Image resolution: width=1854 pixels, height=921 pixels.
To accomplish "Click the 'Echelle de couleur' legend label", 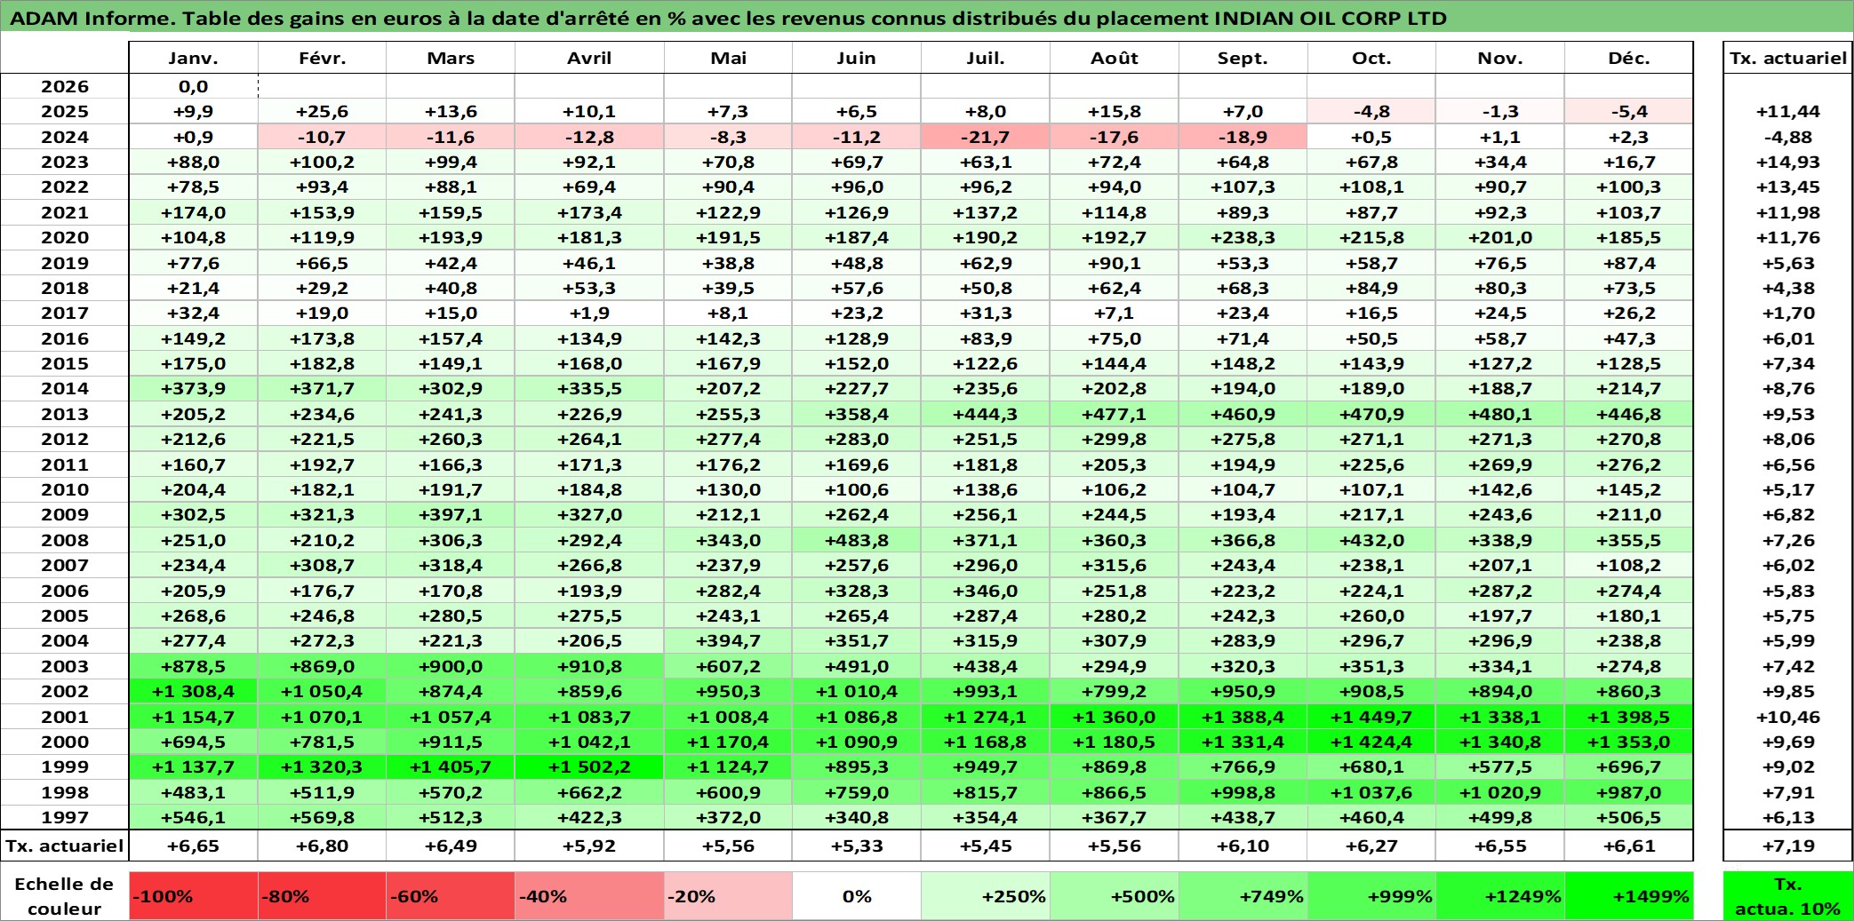I will click(x=65, y=895).
